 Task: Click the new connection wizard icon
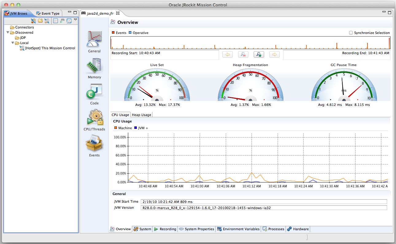(x=34, y=21)
